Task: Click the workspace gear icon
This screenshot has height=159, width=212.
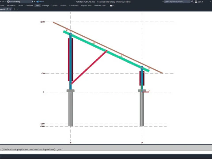Action: click(8, 2)
